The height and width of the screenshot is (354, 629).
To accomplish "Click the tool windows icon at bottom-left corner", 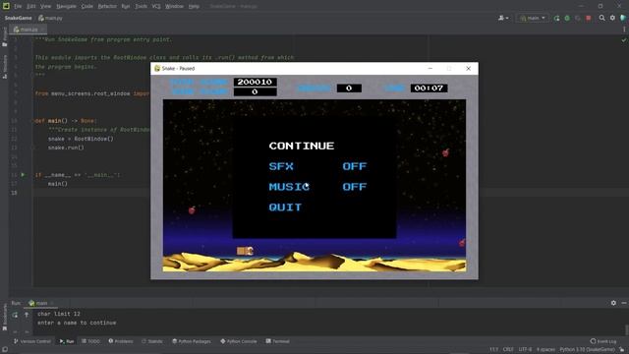I will [5, 350].
